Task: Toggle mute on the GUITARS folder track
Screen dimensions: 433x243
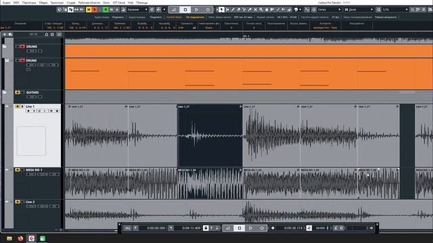Action: tap(18, 92)
